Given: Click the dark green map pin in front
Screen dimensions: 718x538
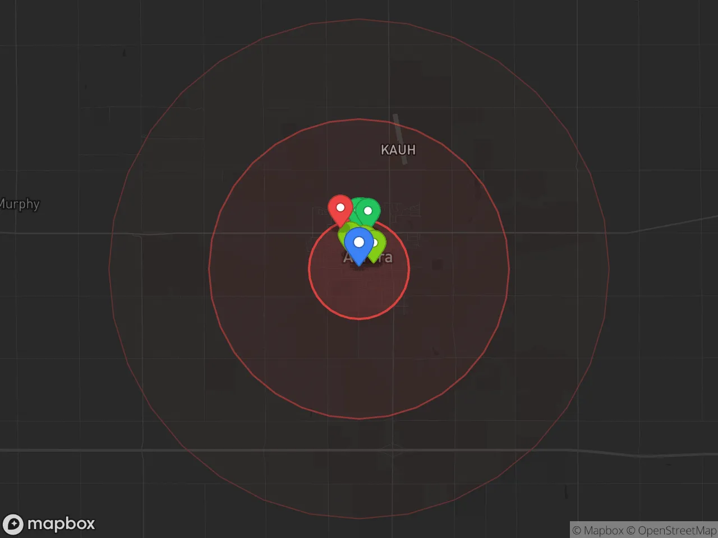Looking at the screenshot, I should coord(369,212).
